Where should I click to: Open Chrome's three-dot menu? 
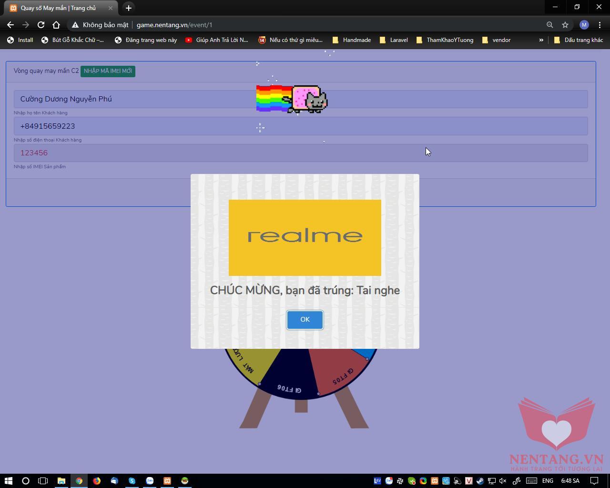pos(600,25)
